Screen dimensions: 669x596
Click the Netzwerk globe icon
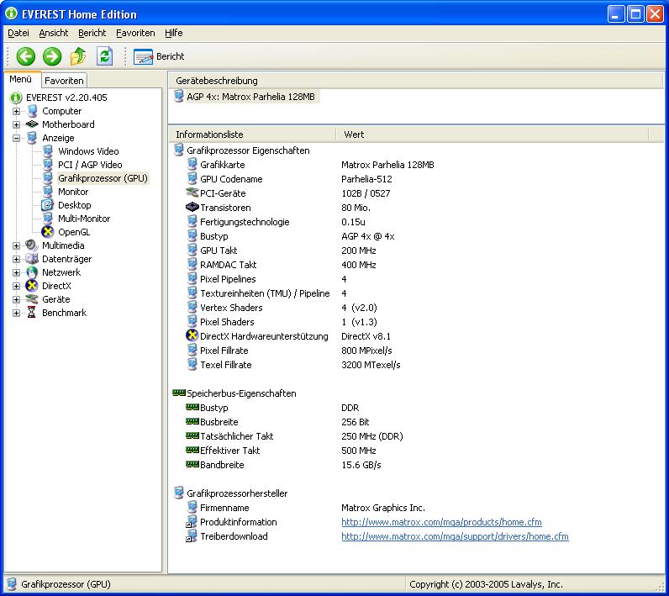[x=32, y=272]
